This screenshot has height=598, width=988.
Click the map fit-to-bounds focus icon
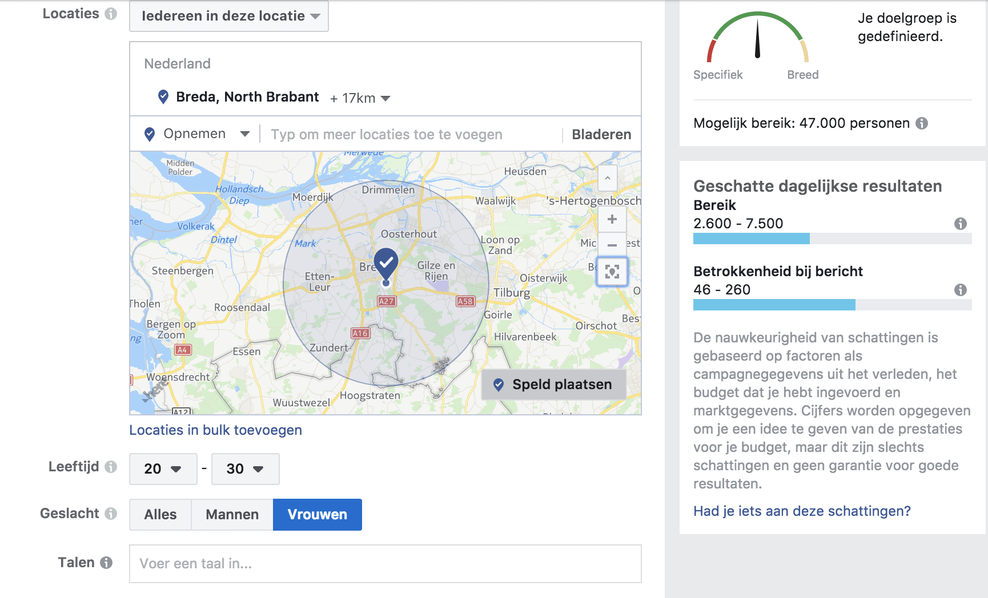(x=612, y=272)
